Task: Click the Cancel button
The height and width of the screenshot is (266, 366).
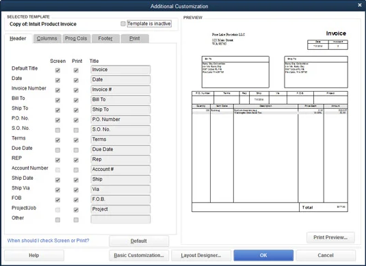Action: tap(326, 256)
